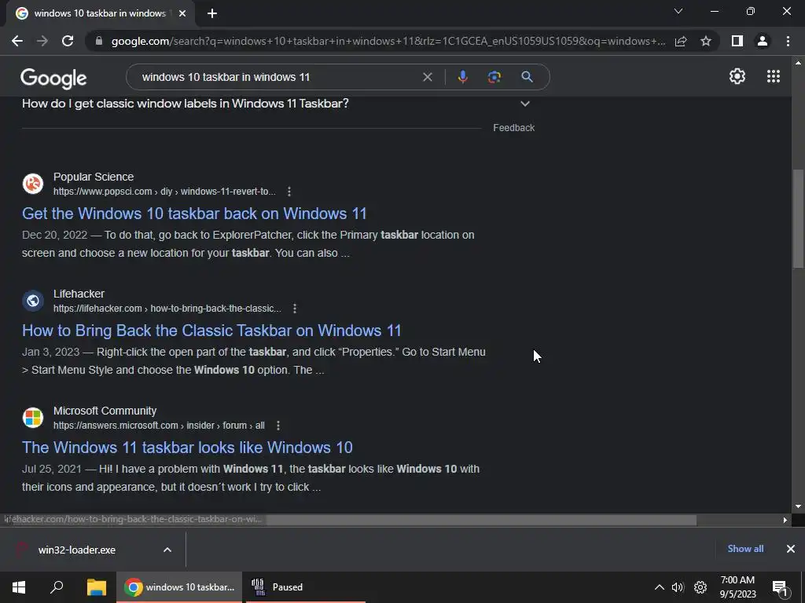Open the notification center icon
The width and height of the screenshot is (805, 603).
779,587
